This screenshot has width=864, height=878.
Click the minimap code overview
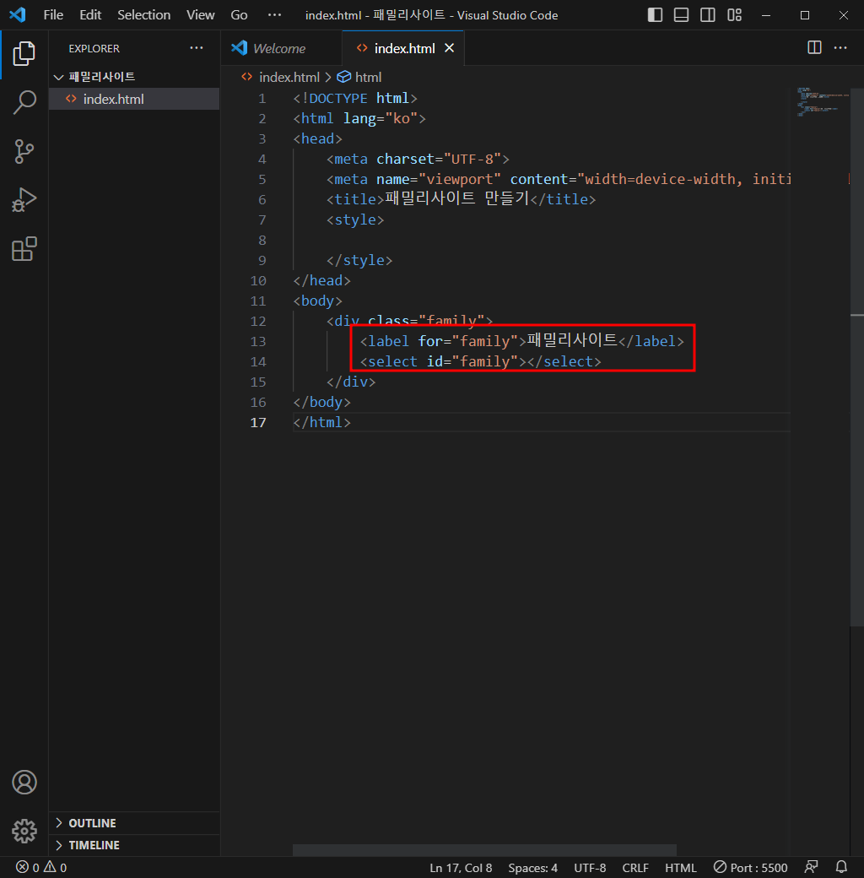pyautogui.click(x=821, y=102)
